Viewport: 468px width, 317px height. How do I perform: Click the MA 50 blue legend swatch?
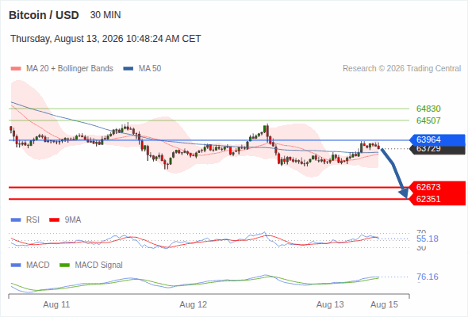129,69
